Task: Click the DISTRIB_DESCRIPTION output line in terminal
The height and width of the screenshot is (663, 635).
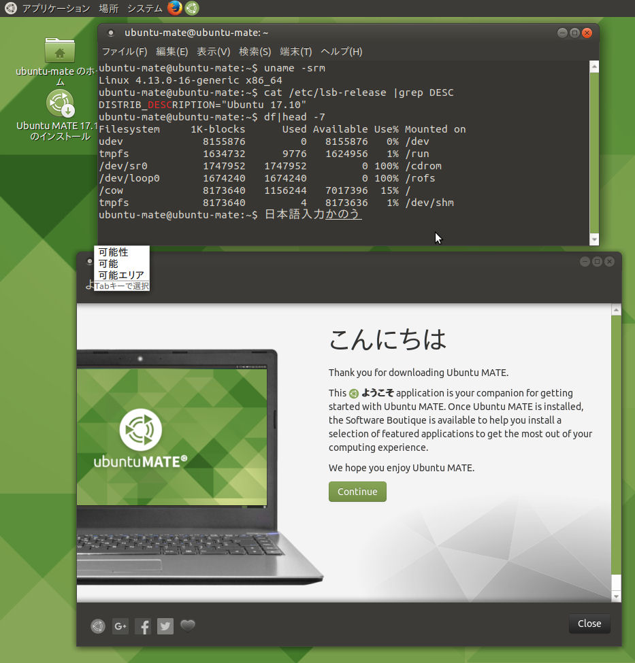Action: (202, 105)
